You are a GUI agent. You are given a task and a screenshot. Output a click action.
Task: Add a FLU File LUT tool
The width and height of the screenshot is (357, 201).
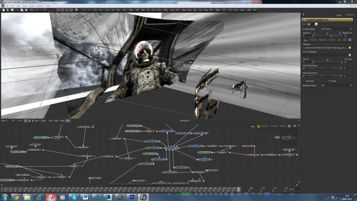(x=177, y=10)
